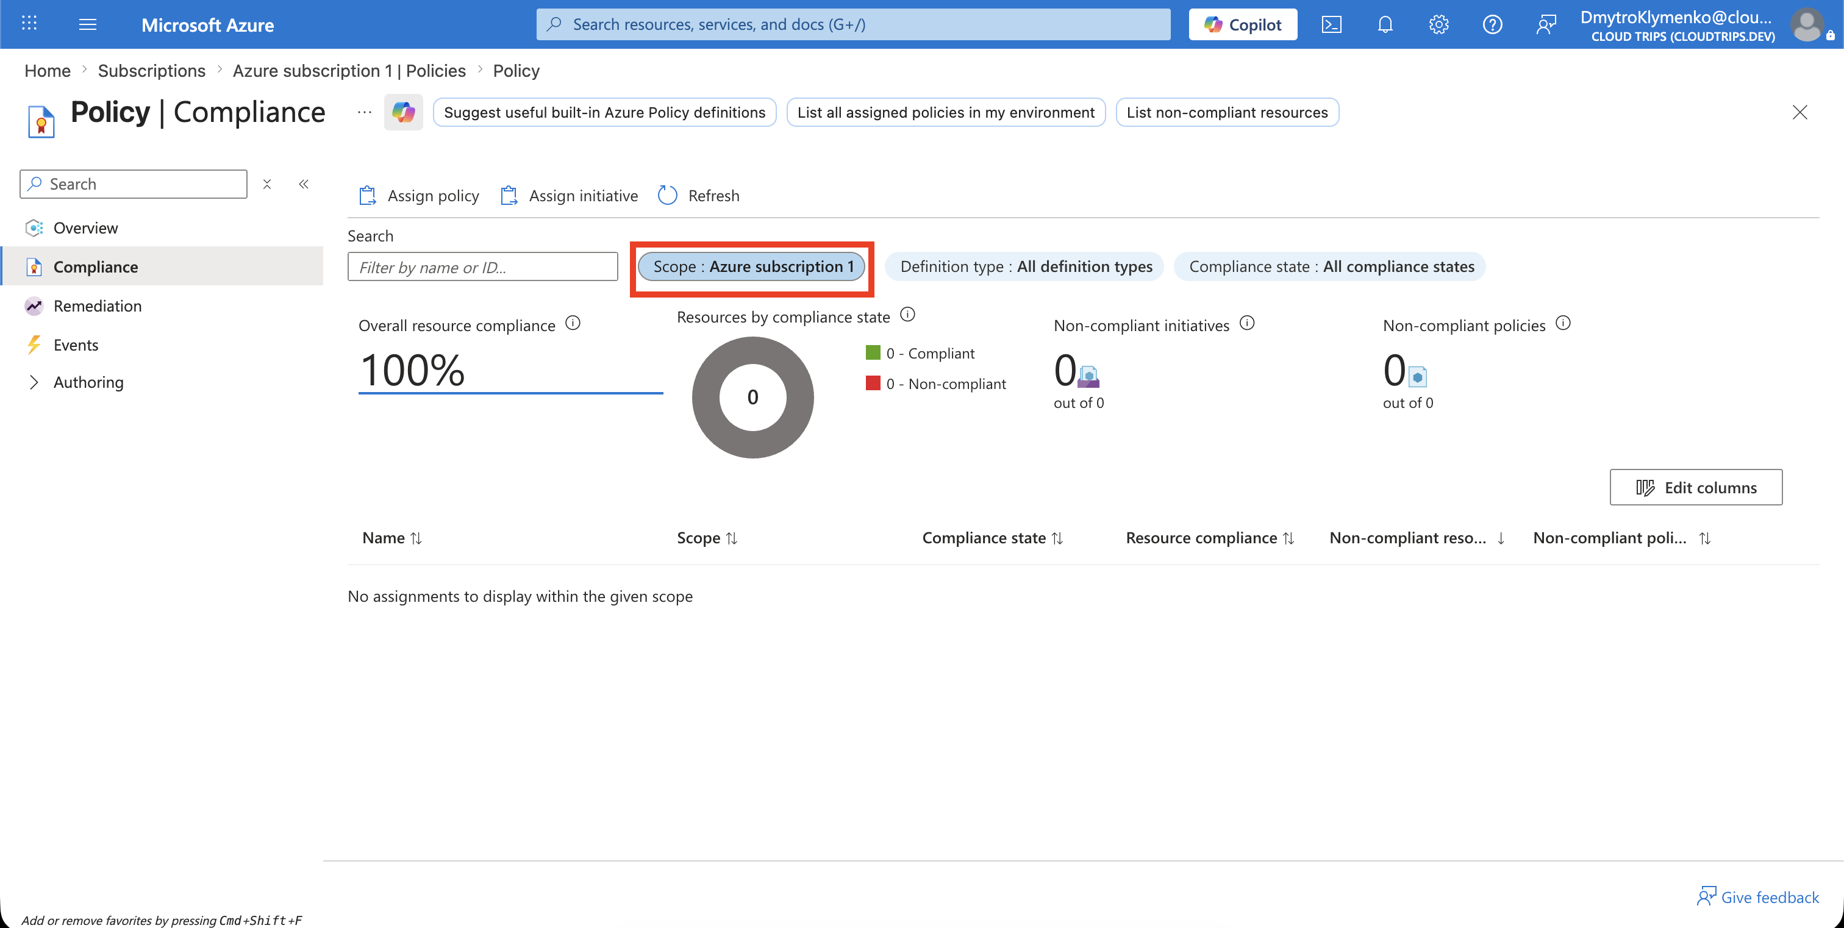1844x928 pixels.
Task: Click the Policy page icon next to title
Action: tap(41, 120)
